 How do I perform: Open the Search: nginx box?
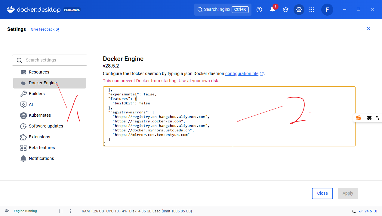point(223,9)
